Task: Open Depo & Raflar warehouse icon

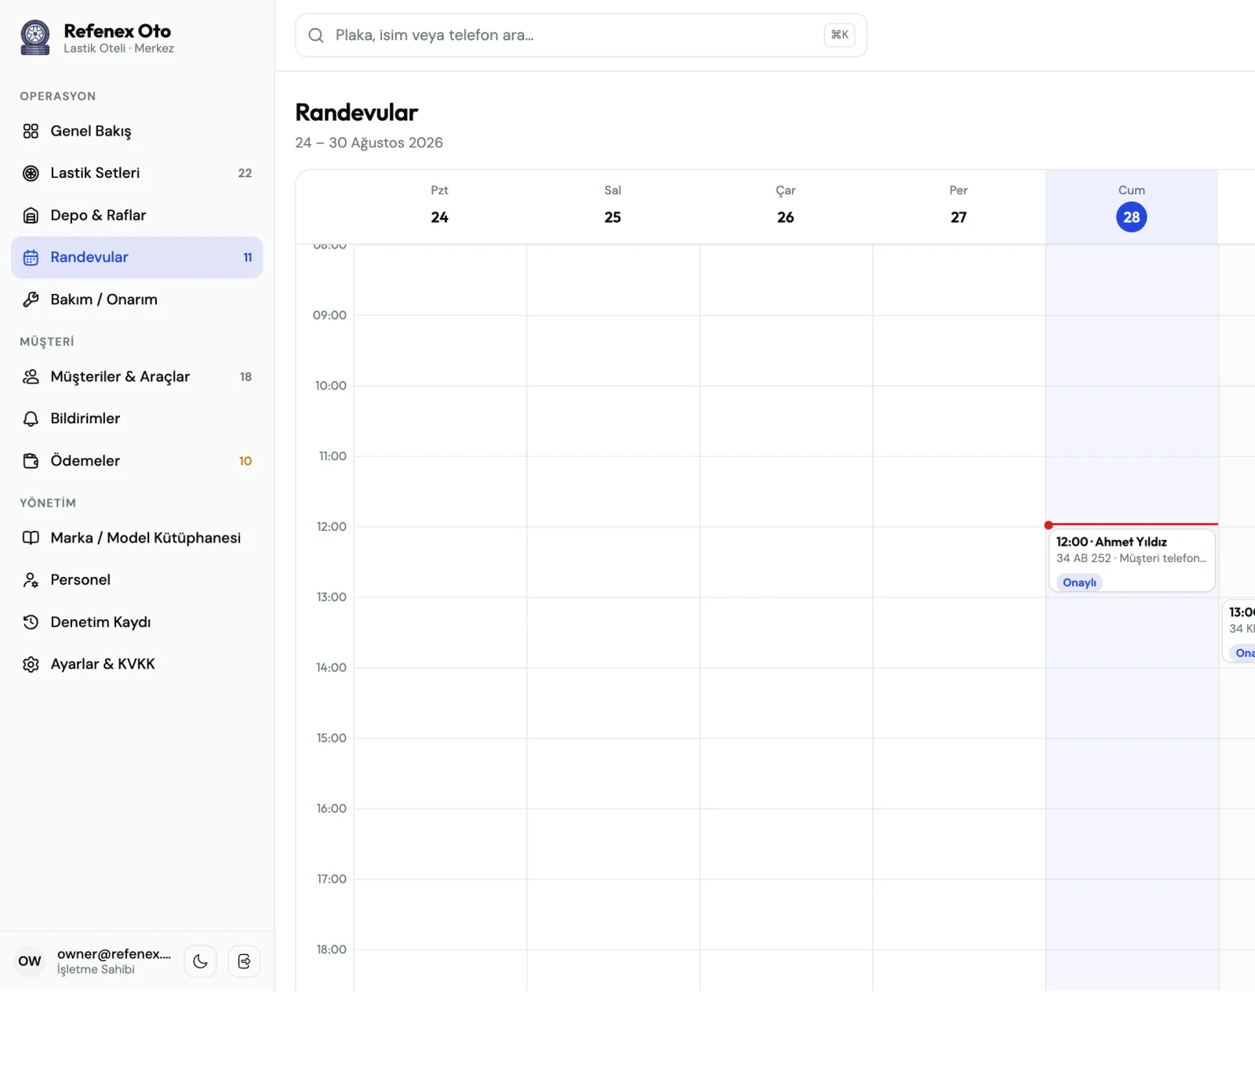Action: [31, 216]
